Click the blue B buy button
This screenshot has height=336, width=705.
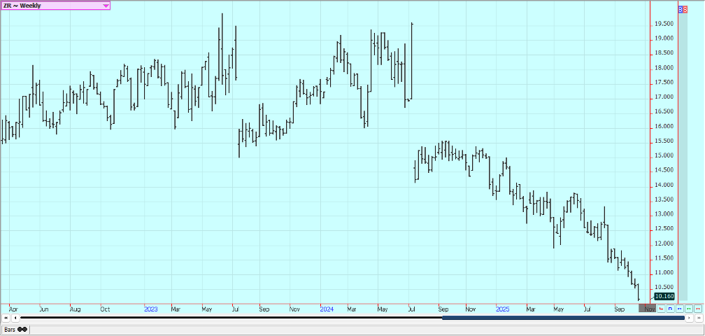pyautogui.click(x=681, y=10)
